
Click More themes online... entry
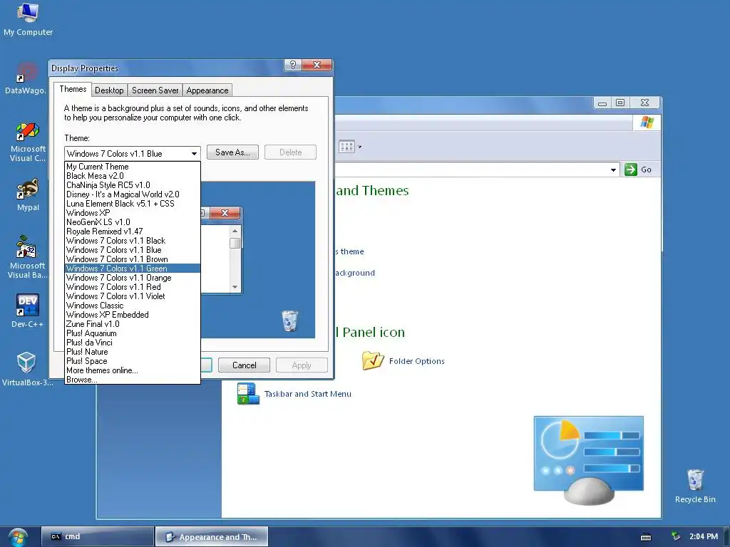coord(133,370)
